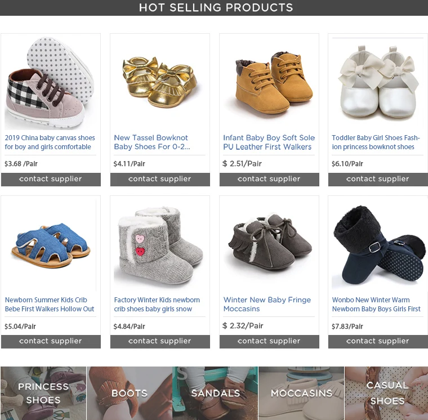Click the gray knit heart boots photo
The width and height of the screenshot is (428, 420).
[x=160, y=245]
